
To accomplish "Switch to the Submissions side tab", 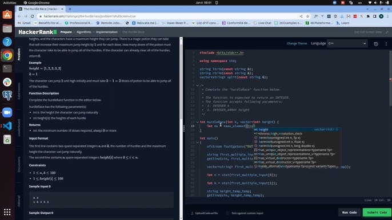I will (x=19, y=91).
